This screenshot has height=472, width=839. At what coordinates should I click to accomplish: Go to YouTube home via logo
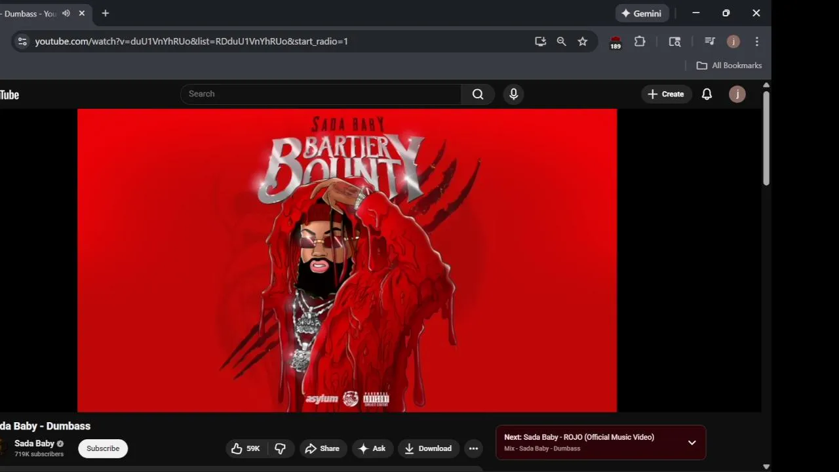pos(9,94)
